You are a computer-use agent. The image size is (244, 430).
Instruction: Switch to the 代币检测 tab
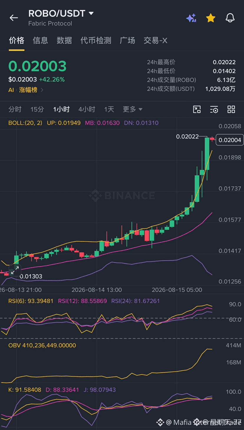(x=96, y=40)
